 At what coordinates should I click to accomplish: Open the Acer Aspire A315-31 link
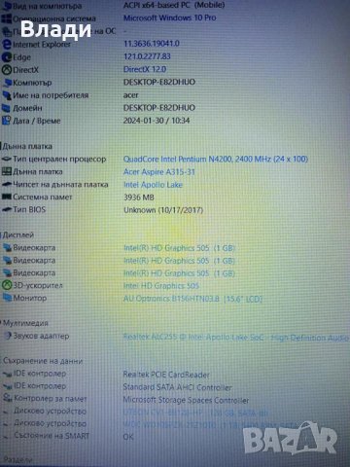click(159, 171)
